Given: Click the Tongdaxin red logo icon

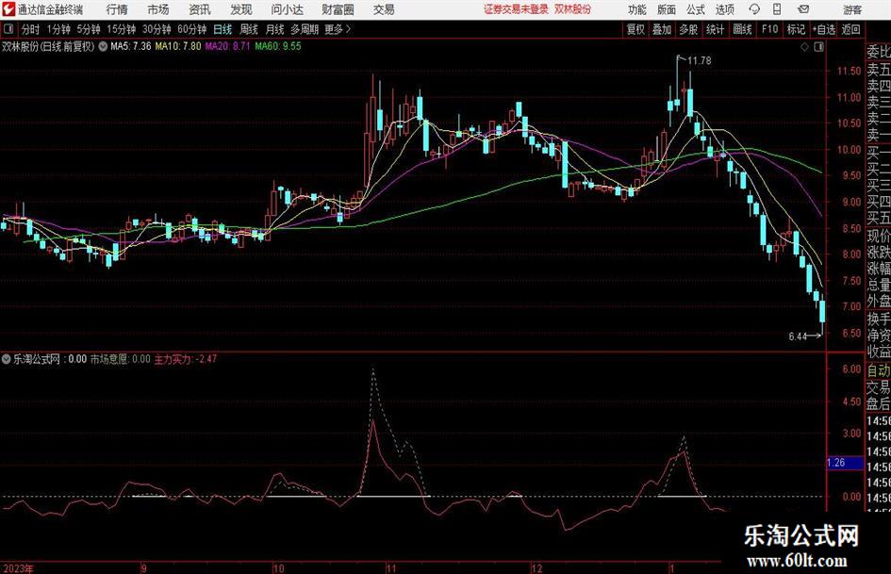Looking at the screenshot, I should 8,9.
